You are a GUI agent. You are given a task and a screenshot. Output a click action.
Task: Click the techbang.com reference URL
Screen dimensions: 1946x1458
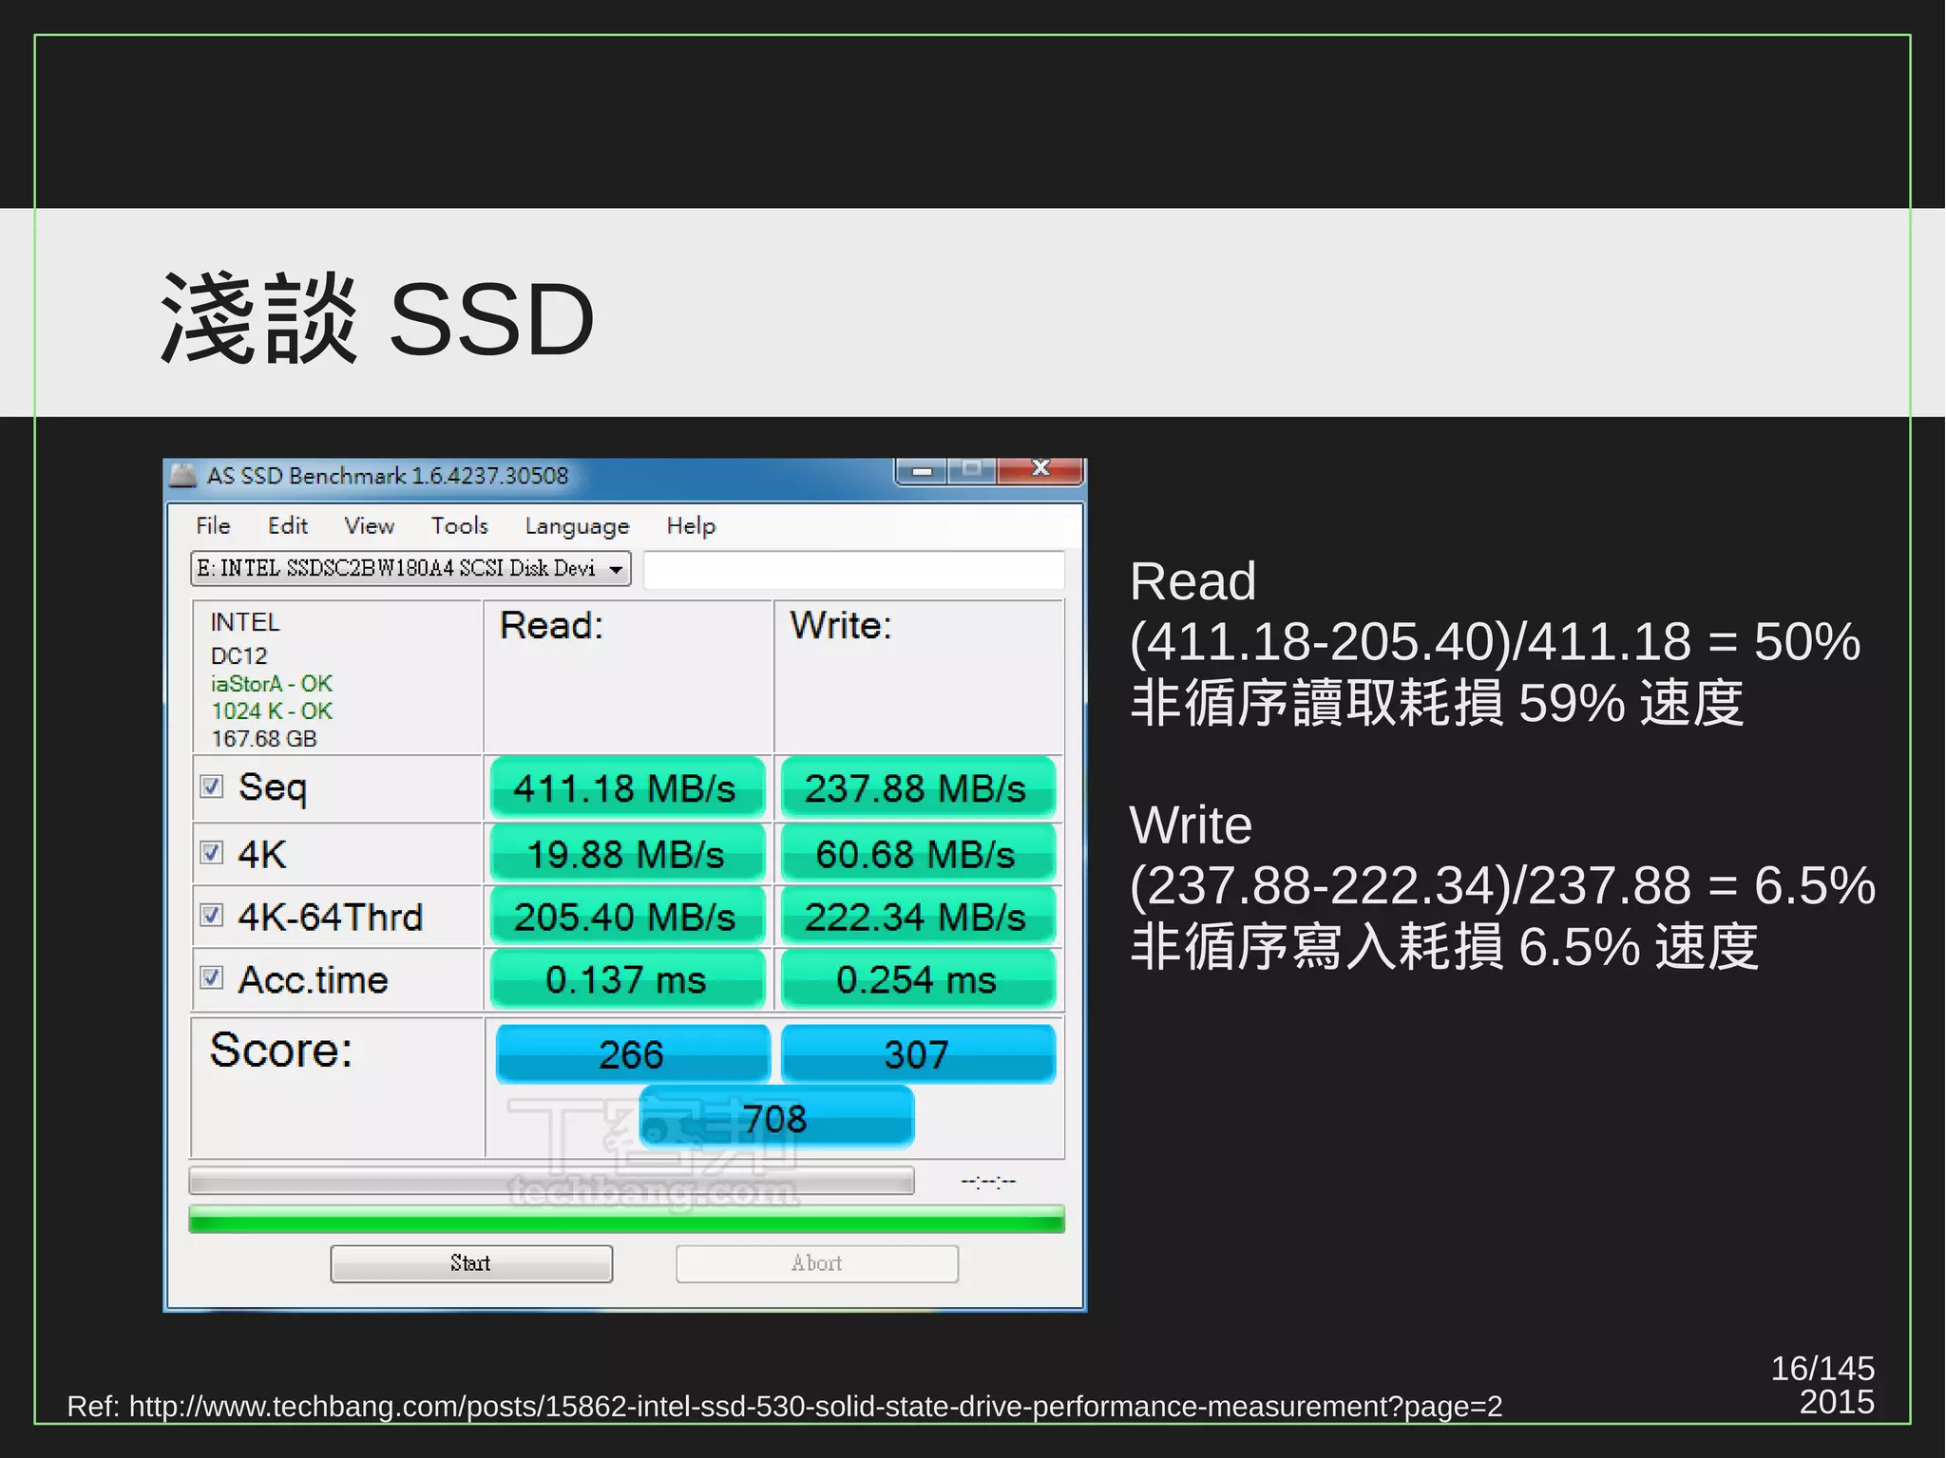pyautogui.click(x=816, y=1406)
